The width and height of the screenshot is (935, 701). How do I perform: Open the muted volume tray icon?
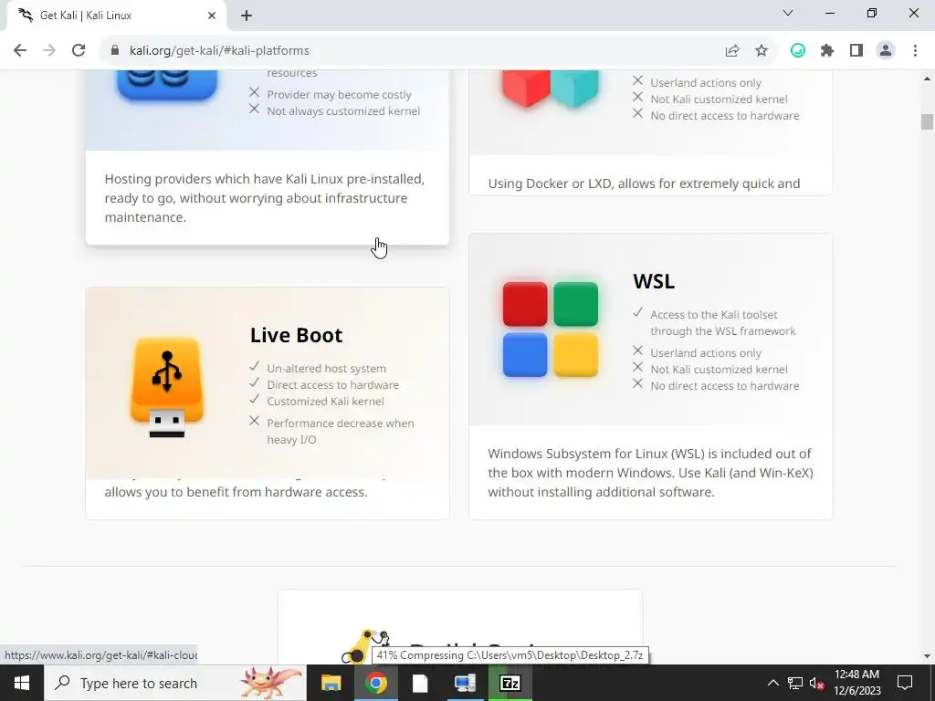tap(816, 683)
